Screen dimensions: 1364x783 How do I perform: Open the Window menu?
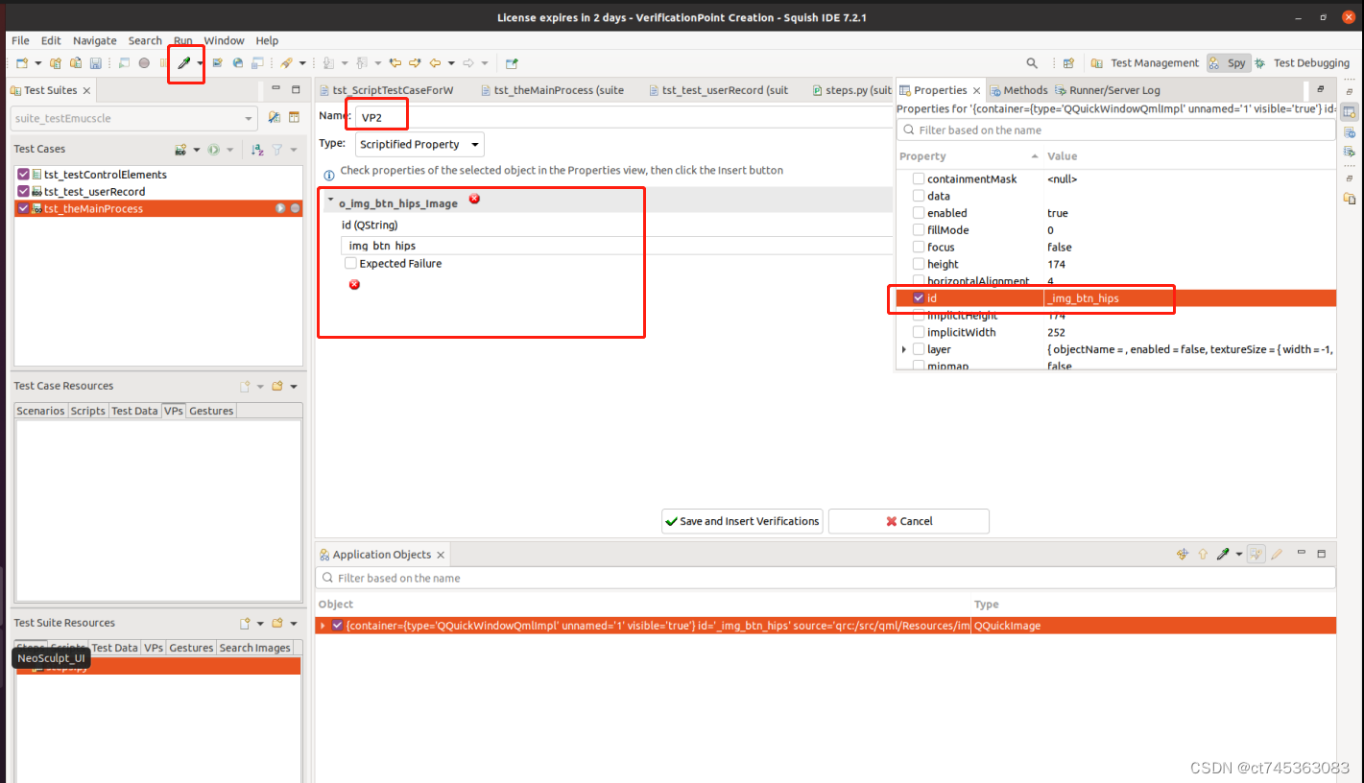coord(224,40)
